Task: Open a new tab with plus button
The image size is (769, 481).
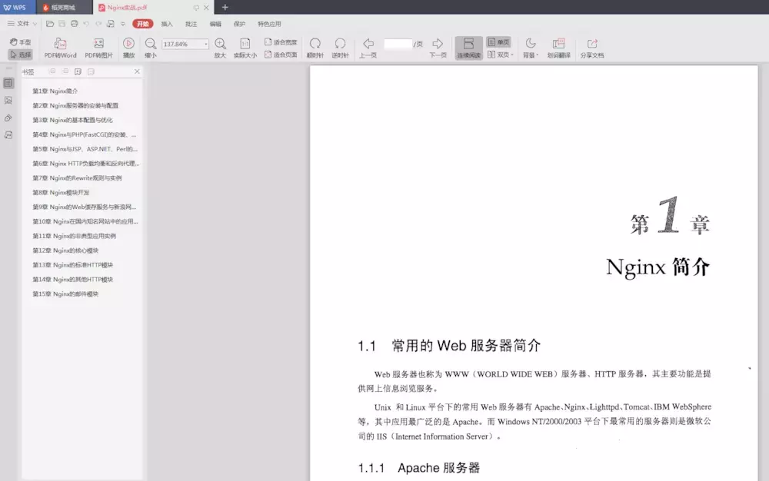Action: pyautogui.click(x=225, y=8)
